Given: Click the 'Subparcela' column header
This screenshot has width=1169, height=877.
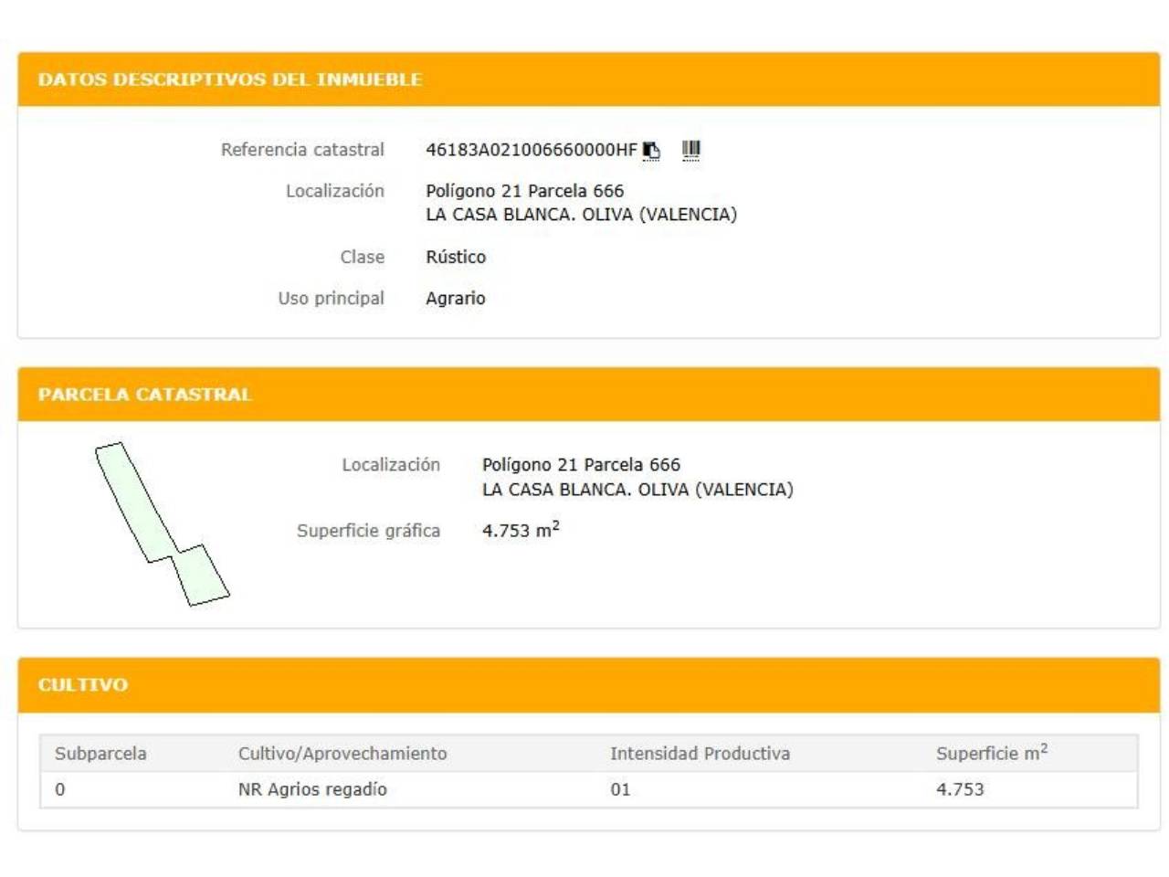Looking at the screenshot, I should click(100, 754).
